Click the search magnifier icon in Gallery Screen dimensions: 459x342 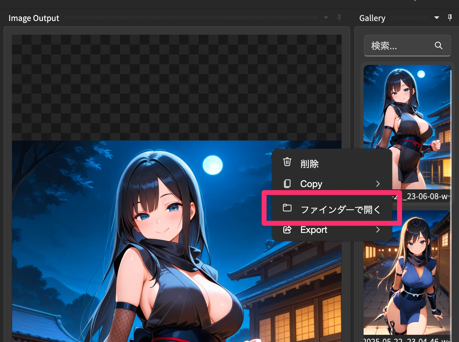coord(439,46)
